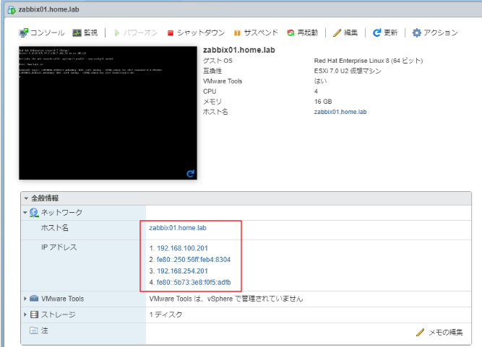The height and width of the screenshot is (347, 482).
Task: Click the ゲスト OS label
Action: pos(218,61)
